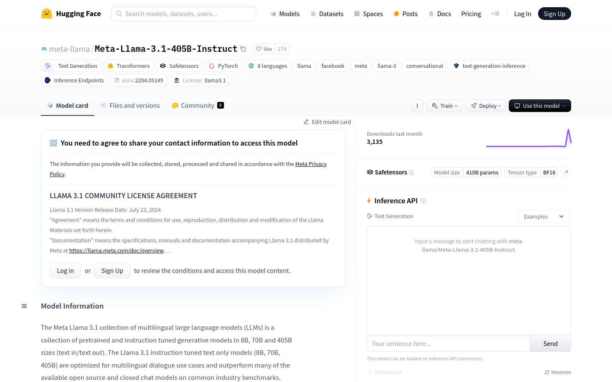Expand the Train dropdown
Viewport: 612px width, 382px height.
coord(445,106)
